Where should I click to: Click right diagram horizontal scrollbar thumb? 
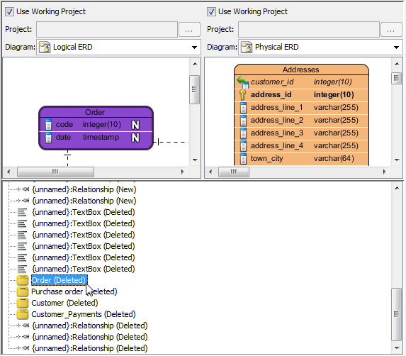tap(234, 172)
